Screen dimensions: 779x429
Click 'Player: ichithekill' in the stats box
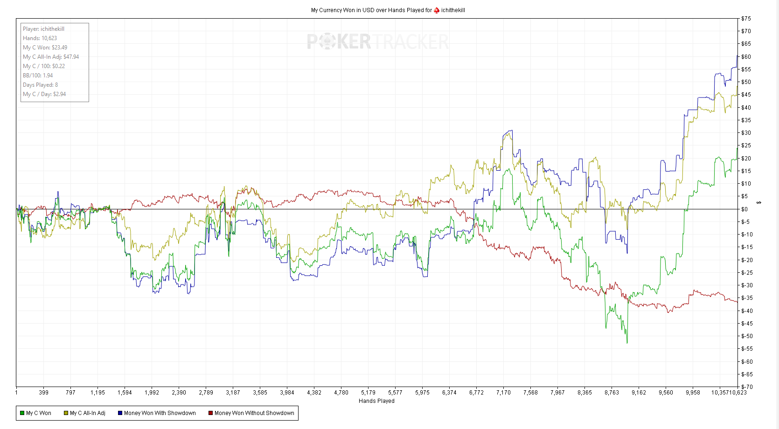[44, 29]
